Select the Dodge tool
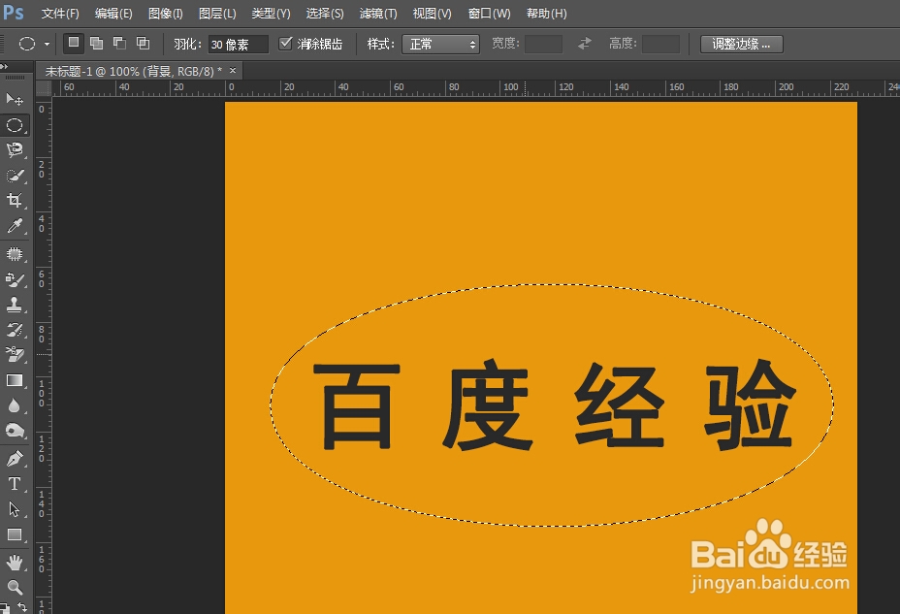The image size is (900, 614). 15,431
